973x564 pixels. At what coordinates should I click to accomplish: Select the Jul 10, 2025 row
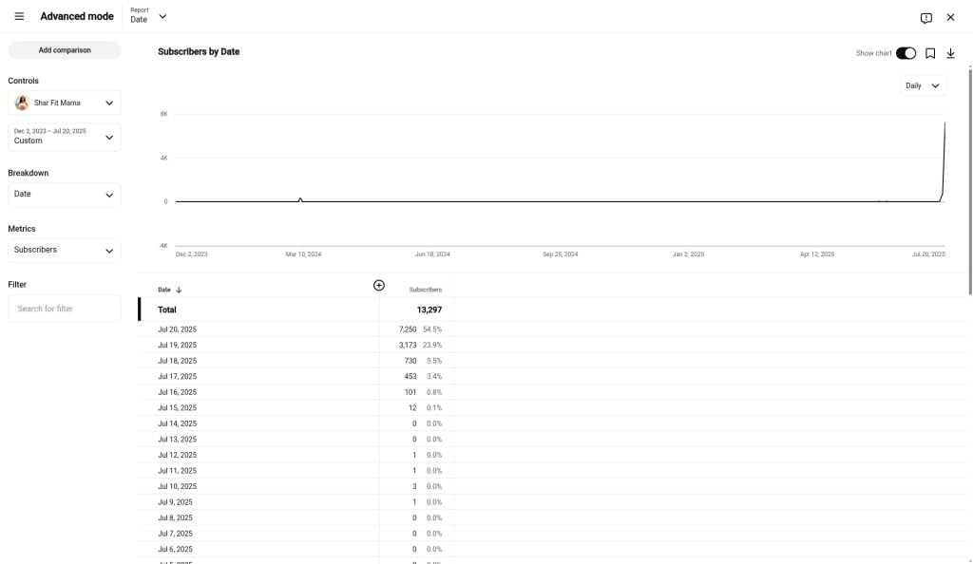point(552,486)
